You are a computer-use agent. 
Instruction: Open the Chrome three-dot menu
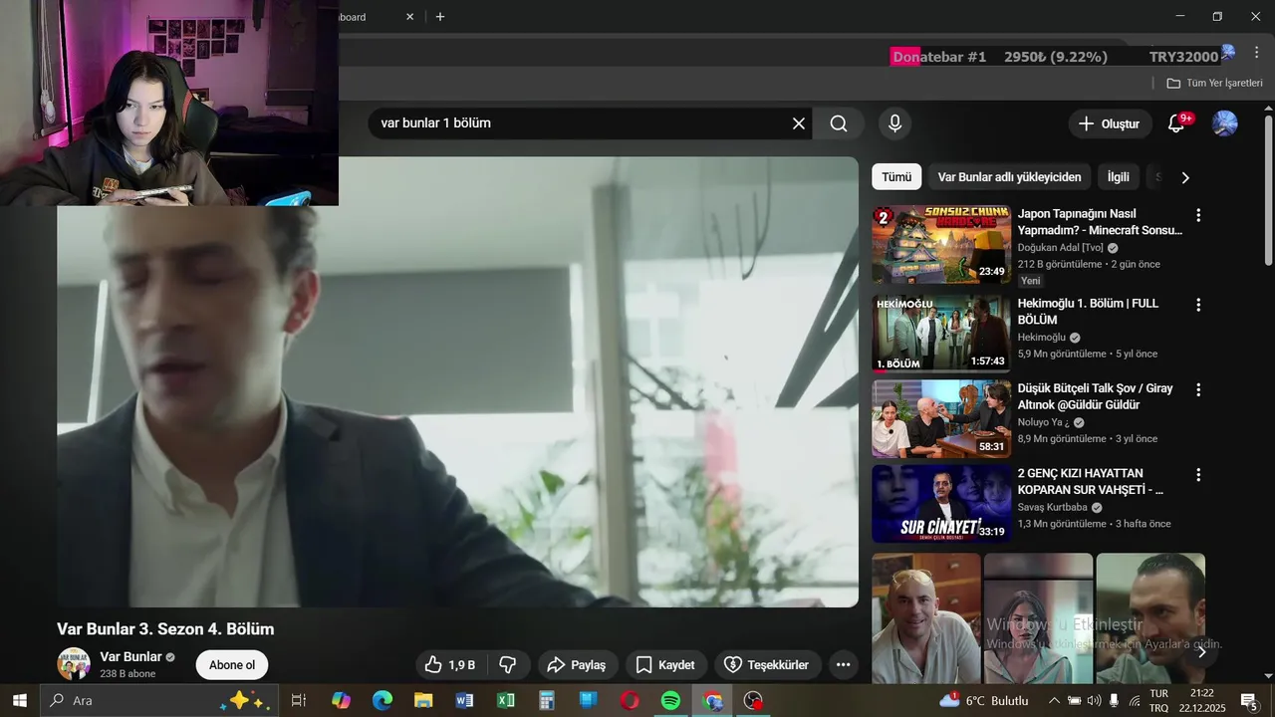(x=1256, y=53)
